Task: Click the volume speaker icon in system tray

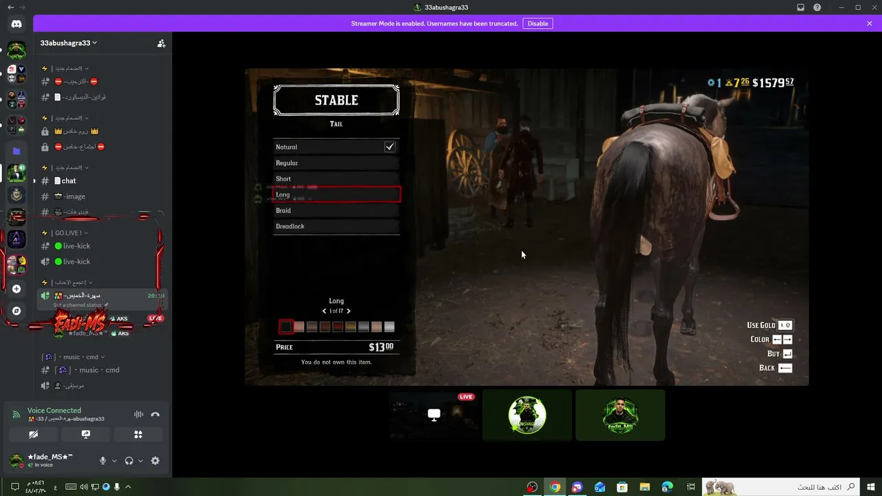Action: [x=83, y=487]
